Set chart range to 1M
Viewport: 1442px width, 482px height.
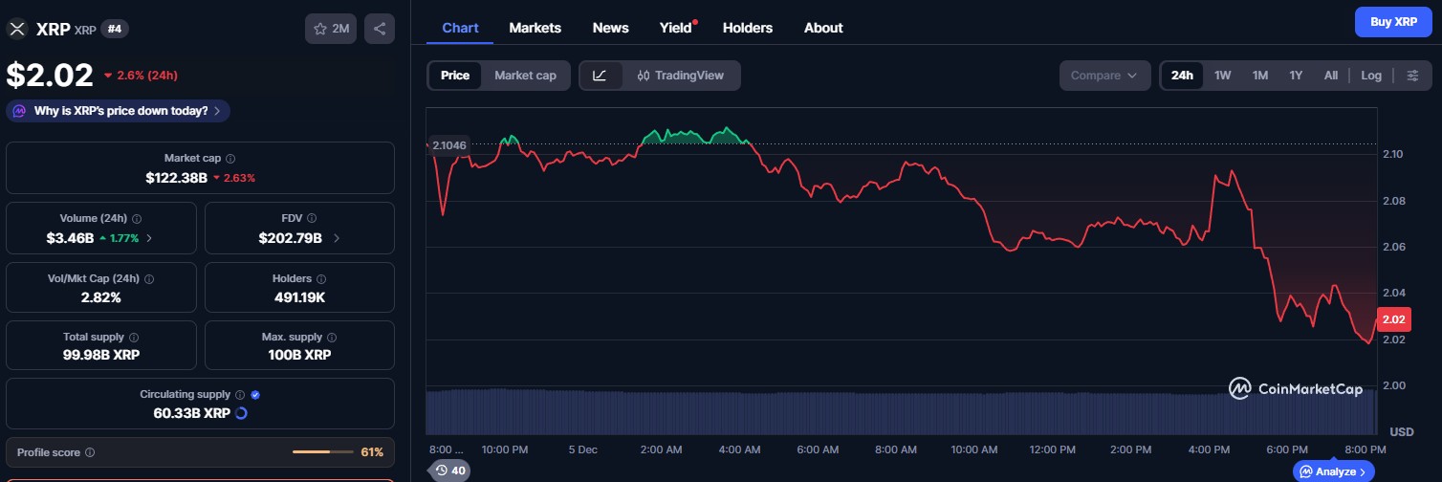pos(1260,76)
